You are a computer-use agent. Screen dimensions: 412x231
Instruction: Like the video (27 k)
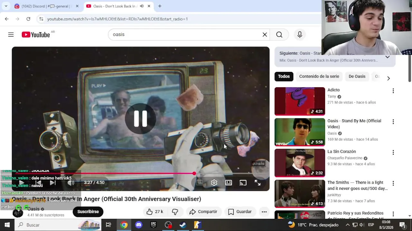tap(155, 212)
